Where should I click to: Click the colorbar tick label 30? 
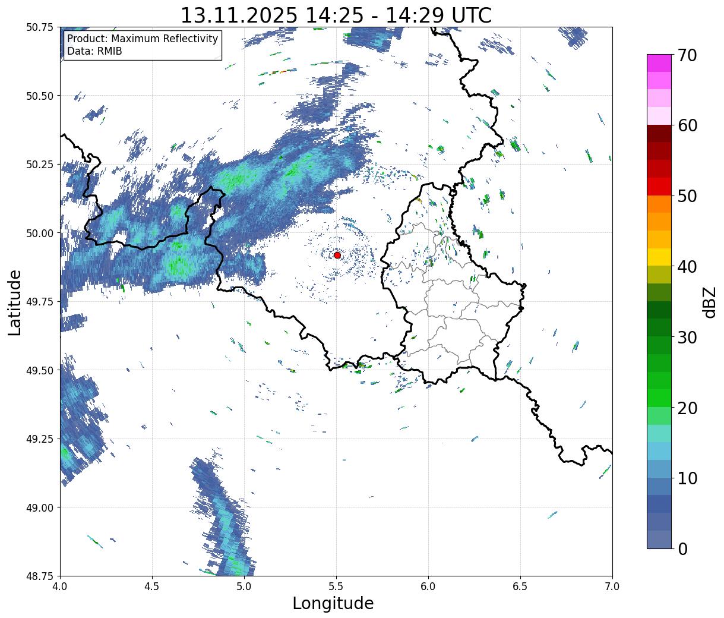coord(687,337)
